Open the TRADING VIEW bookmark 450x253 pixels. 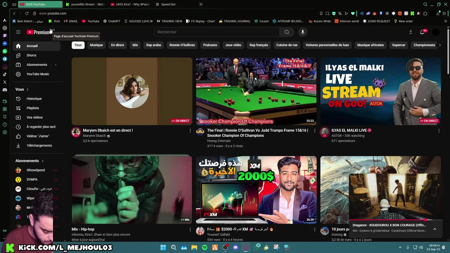(x=169, y=21)
